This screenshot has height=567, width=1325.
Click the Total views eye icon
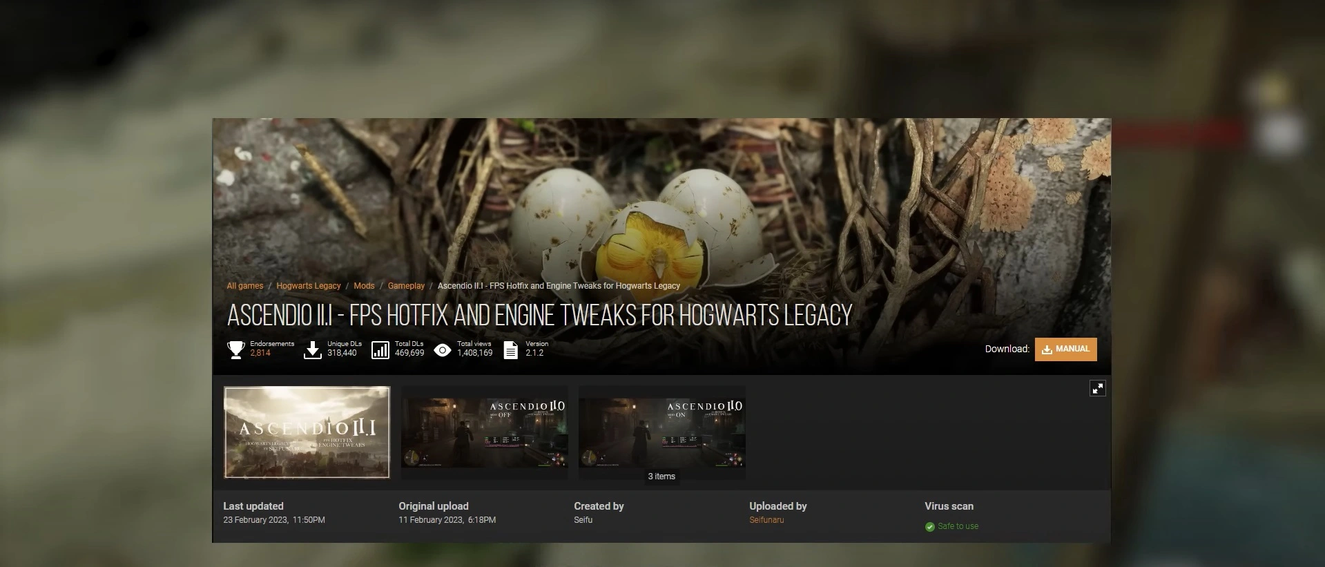443,350
